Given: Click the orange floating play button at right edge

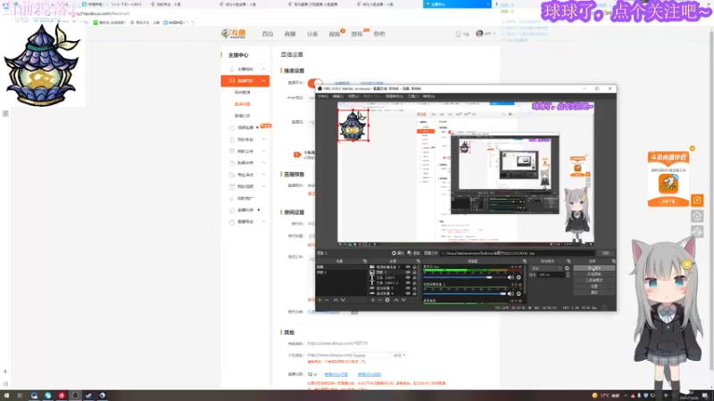Looking at the screenshot, I should coord(697,200).
